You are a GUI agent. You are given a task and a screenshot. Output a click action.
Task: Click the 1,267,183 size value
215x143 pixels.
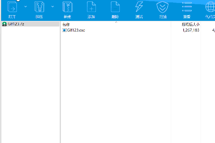[x=191, y=30]
